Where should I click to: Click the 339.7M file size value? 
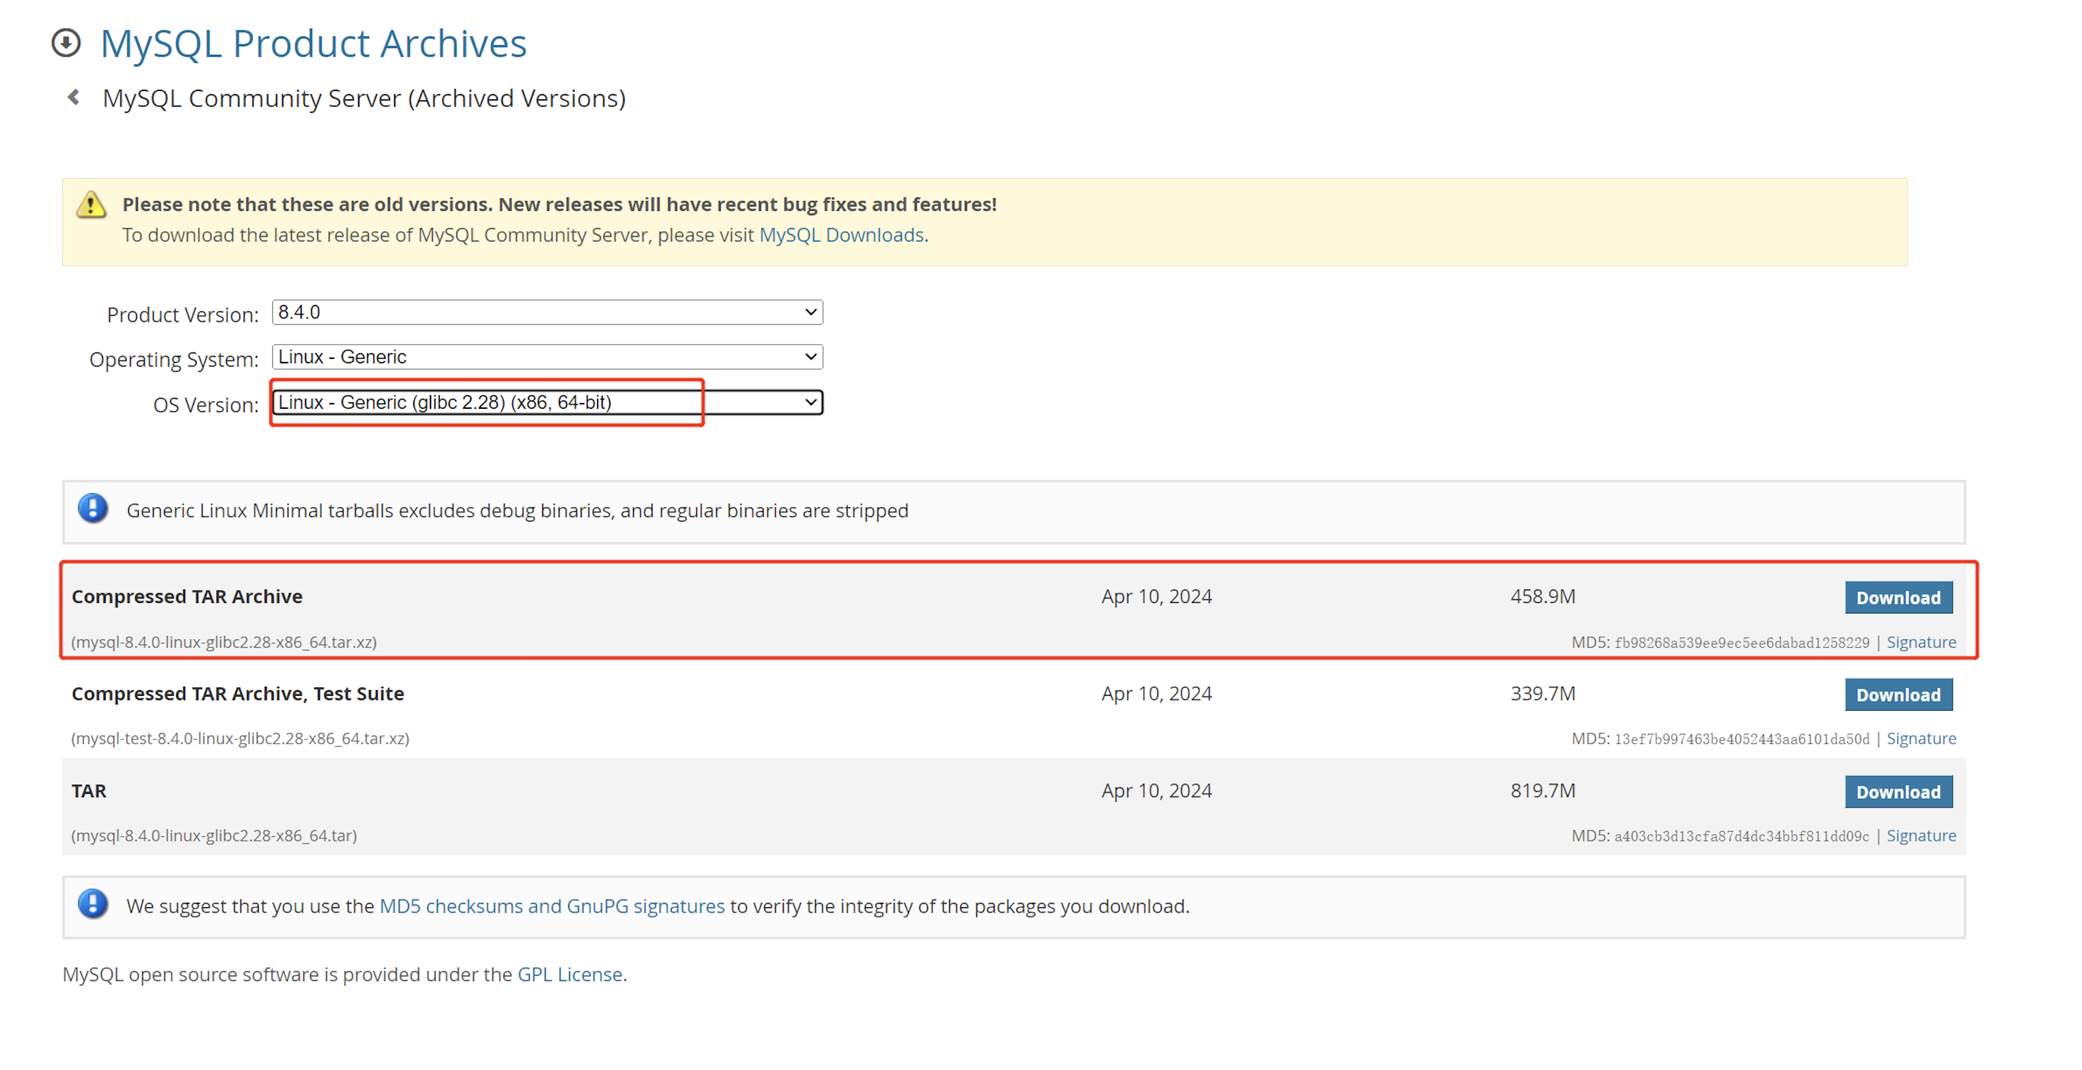(1543, 693)
